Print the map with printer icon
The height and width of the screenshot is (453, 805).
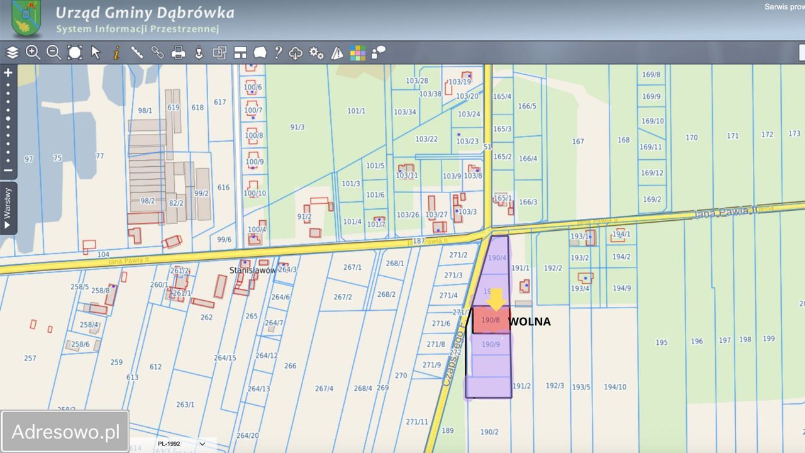(x=179, y=53)
